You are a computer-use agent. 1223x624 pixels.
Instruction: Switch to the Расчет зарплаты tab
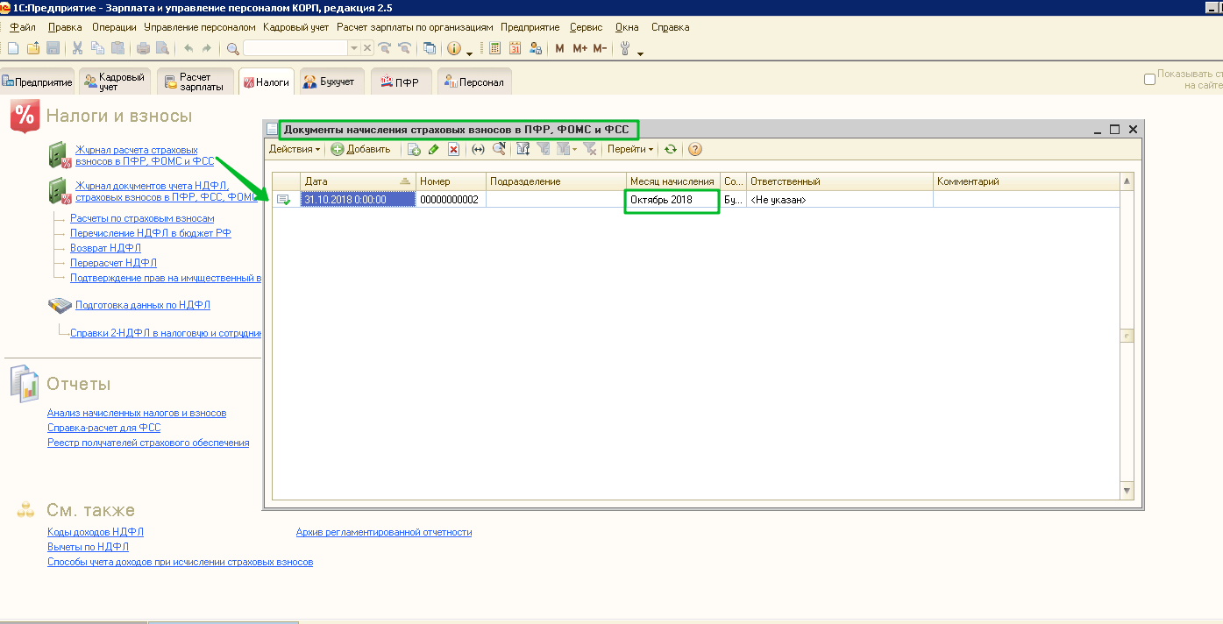pos(196,82)
